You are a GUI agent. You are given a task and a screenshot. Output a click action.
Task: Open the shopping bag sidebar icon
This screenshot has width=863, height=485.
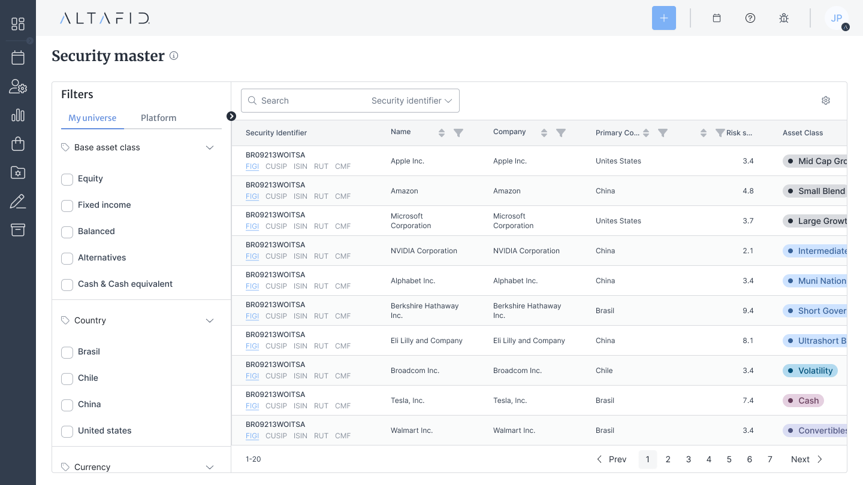(x=18, y=144)
